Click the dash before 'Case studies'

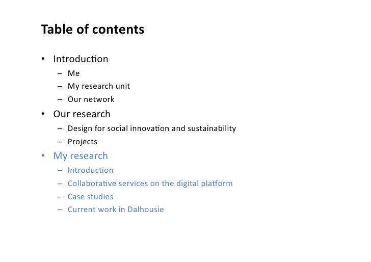click(x=60, y=197)
